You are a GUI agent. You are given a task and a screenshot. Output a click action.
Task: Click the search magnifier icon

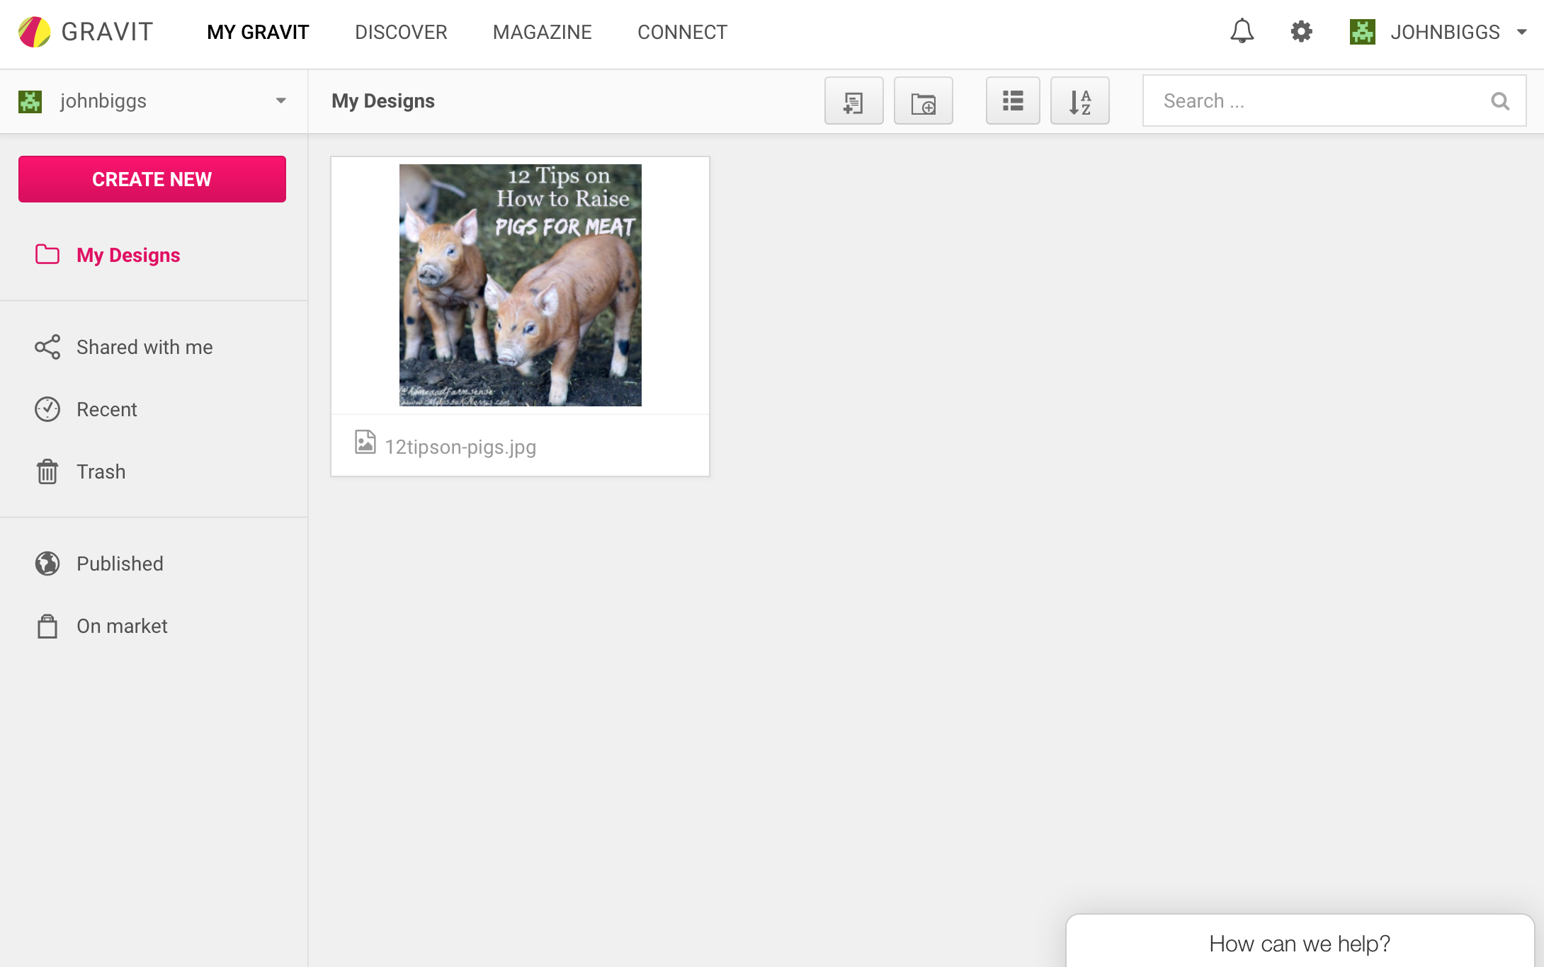[1499, 101]
